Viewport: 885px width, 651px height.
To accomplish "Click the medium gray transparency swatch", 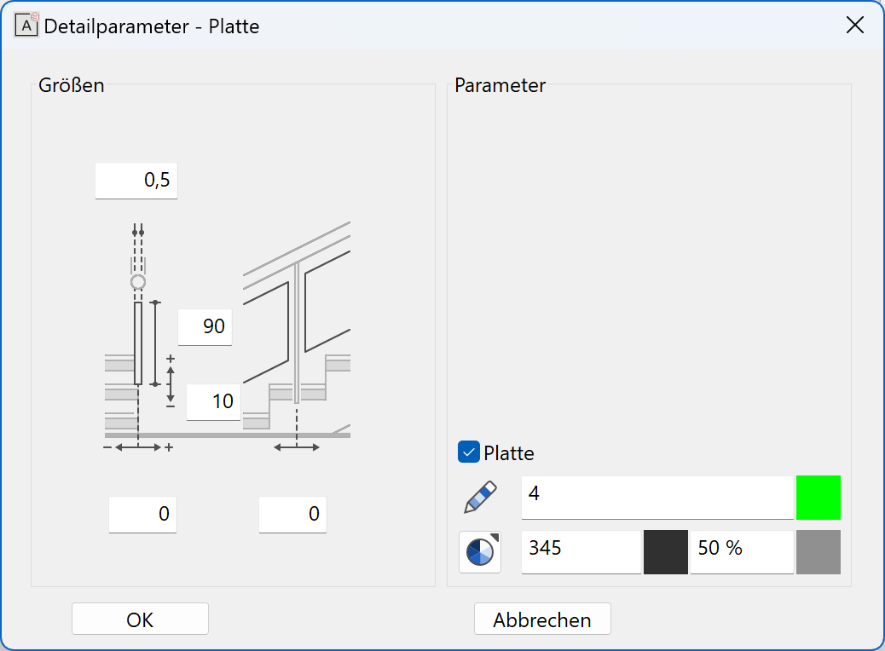I will click(x=818, y=551).
